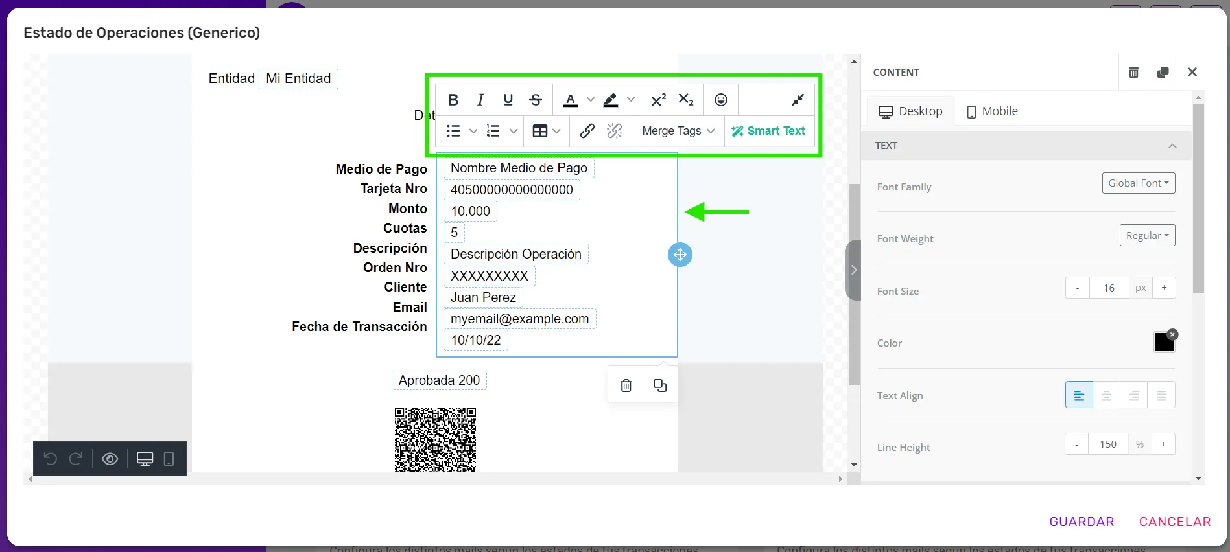This screenshot has width=1230, height=552.
Task: Open the text color dropdown arrow
Action: click(591, 100)
